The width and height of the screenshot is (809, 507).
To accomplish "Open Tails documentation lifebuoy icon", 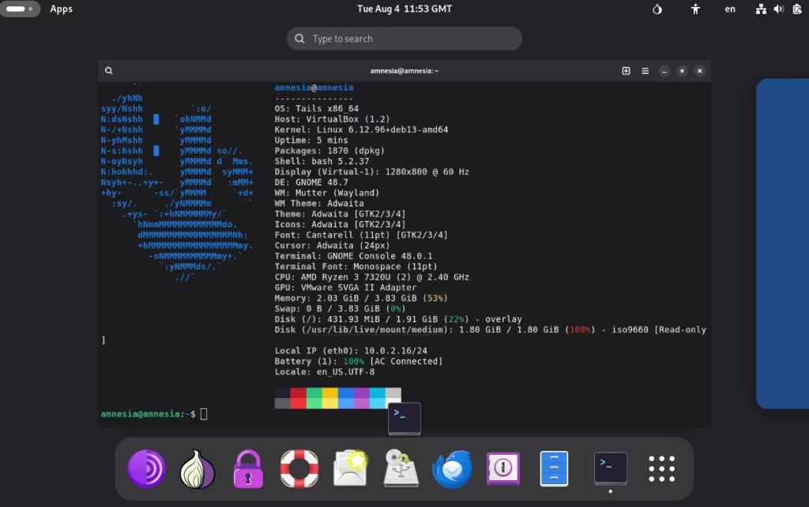I will click(299, 468).
